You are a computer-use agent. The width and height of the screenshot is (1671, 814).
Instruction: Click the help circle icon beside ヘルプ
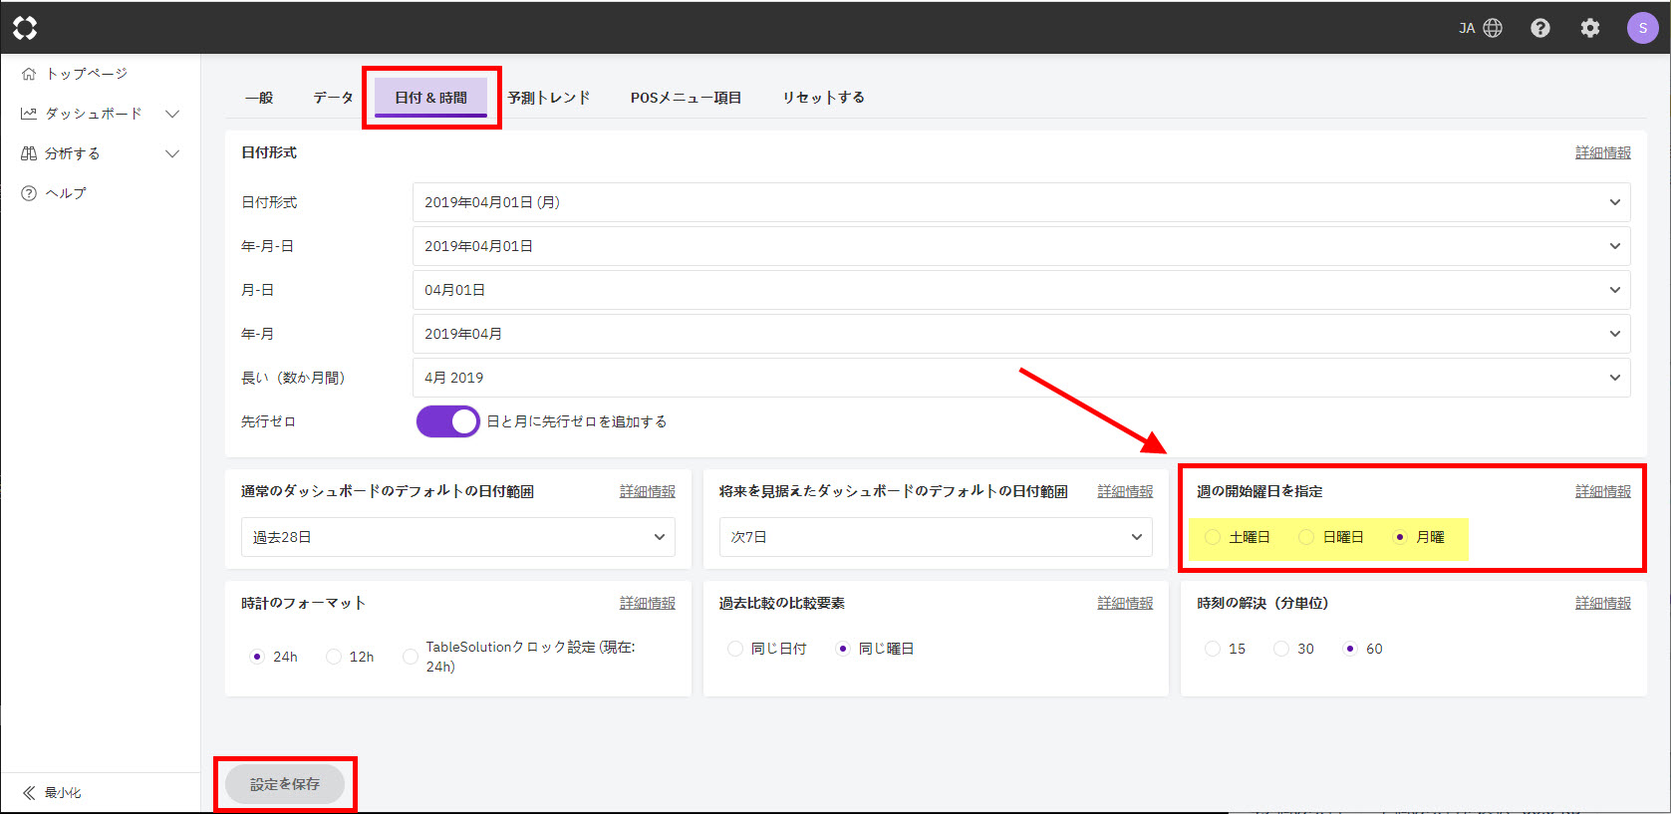(x=29, y=193)
